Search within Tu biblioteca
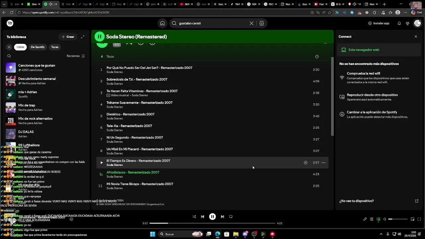425x239 pixels. (x=9, y=56)
